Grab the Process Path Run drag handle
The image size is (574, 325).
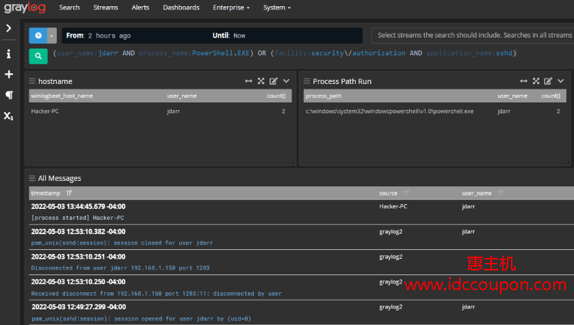tap(306, 81)
